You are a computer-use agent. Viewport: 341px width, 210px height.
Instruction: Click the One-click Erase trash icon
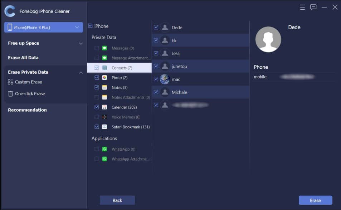(10, 94)
